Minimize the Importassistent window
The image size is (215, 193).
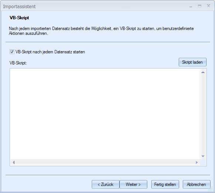point(191,6)
